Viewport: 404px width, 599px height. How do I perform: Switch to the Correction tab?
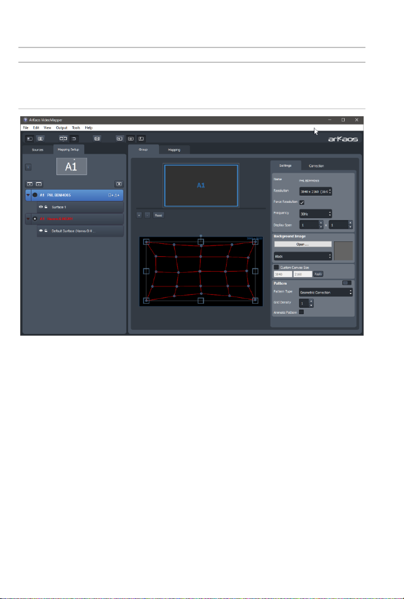coord(316,166)
